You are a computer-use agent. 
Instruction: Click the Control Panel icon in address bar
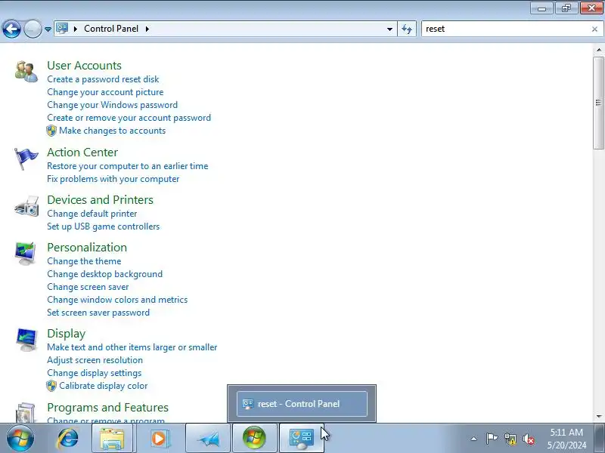point(62,29)
